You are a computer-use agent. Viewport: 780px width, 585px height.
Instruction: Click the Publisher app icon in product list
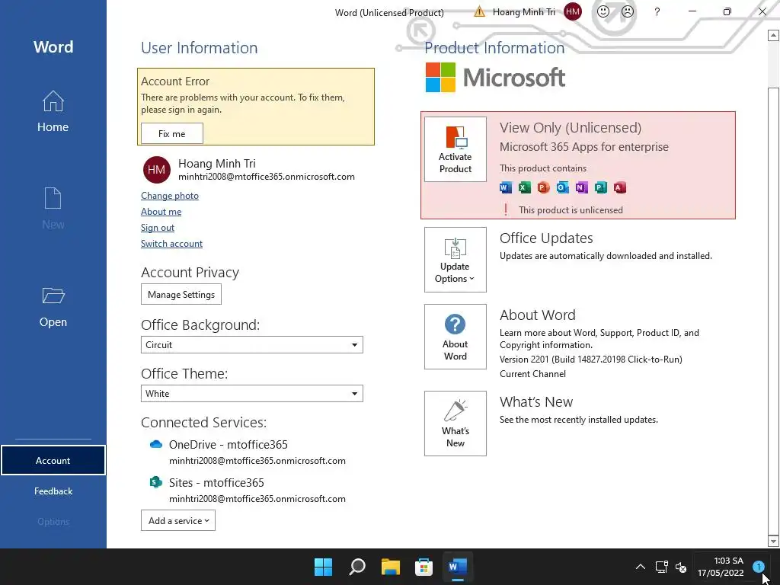click(600, 187)
